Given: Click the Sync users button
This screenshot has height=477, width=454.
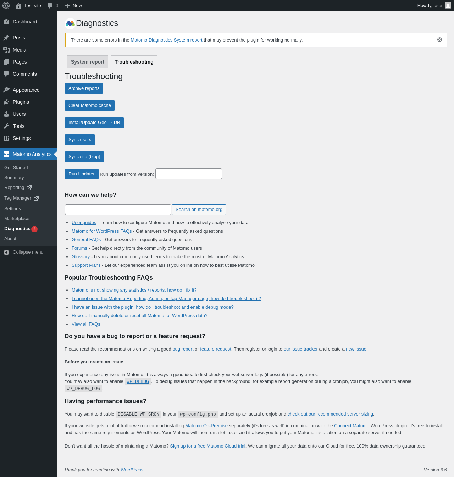Looking at the screenshot, I should [x=80, y=140].
